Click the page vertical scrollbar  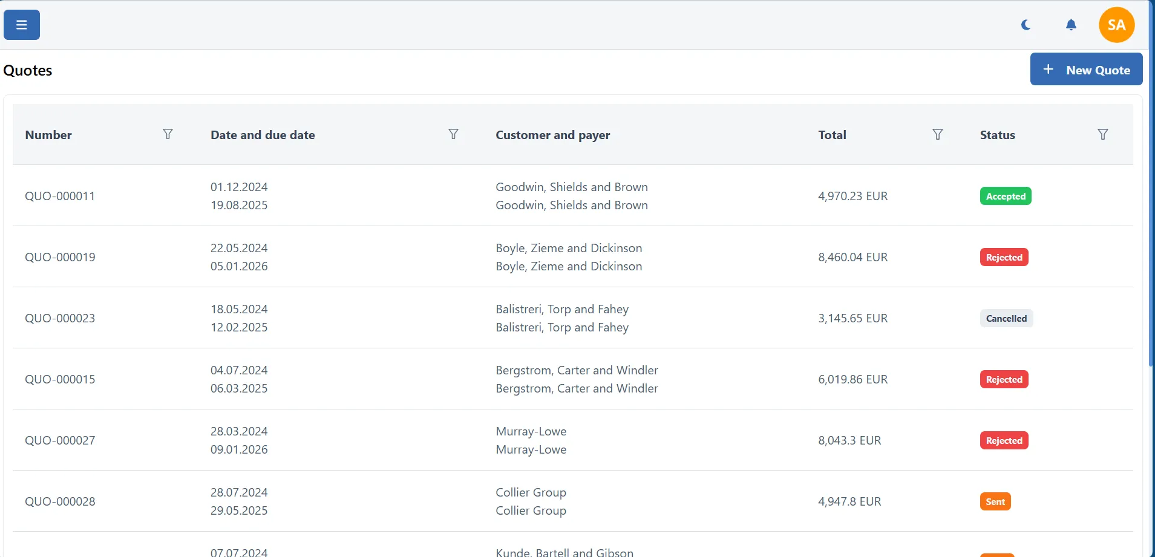(x=1151, y=181)
